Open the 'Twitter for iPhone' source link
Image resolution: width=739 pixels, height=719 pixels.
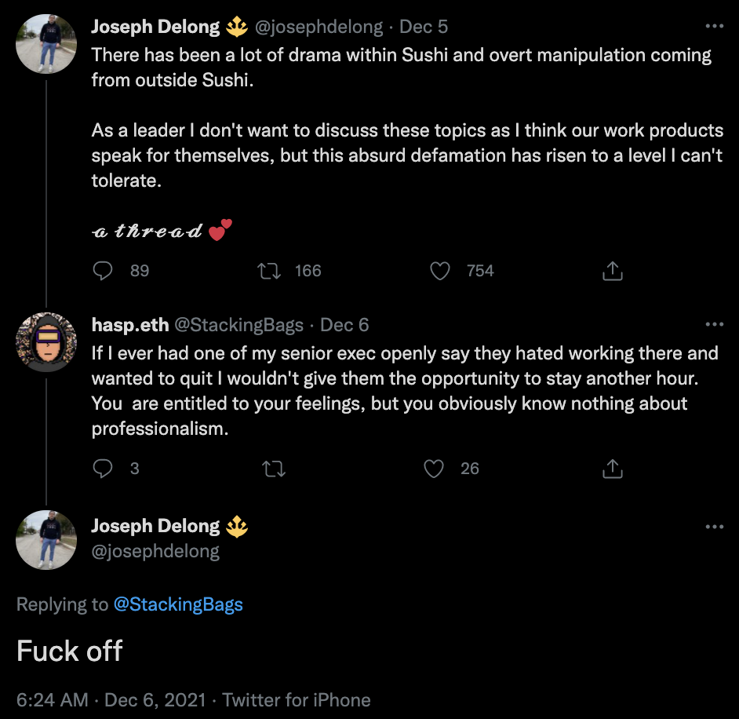(297, 699)
